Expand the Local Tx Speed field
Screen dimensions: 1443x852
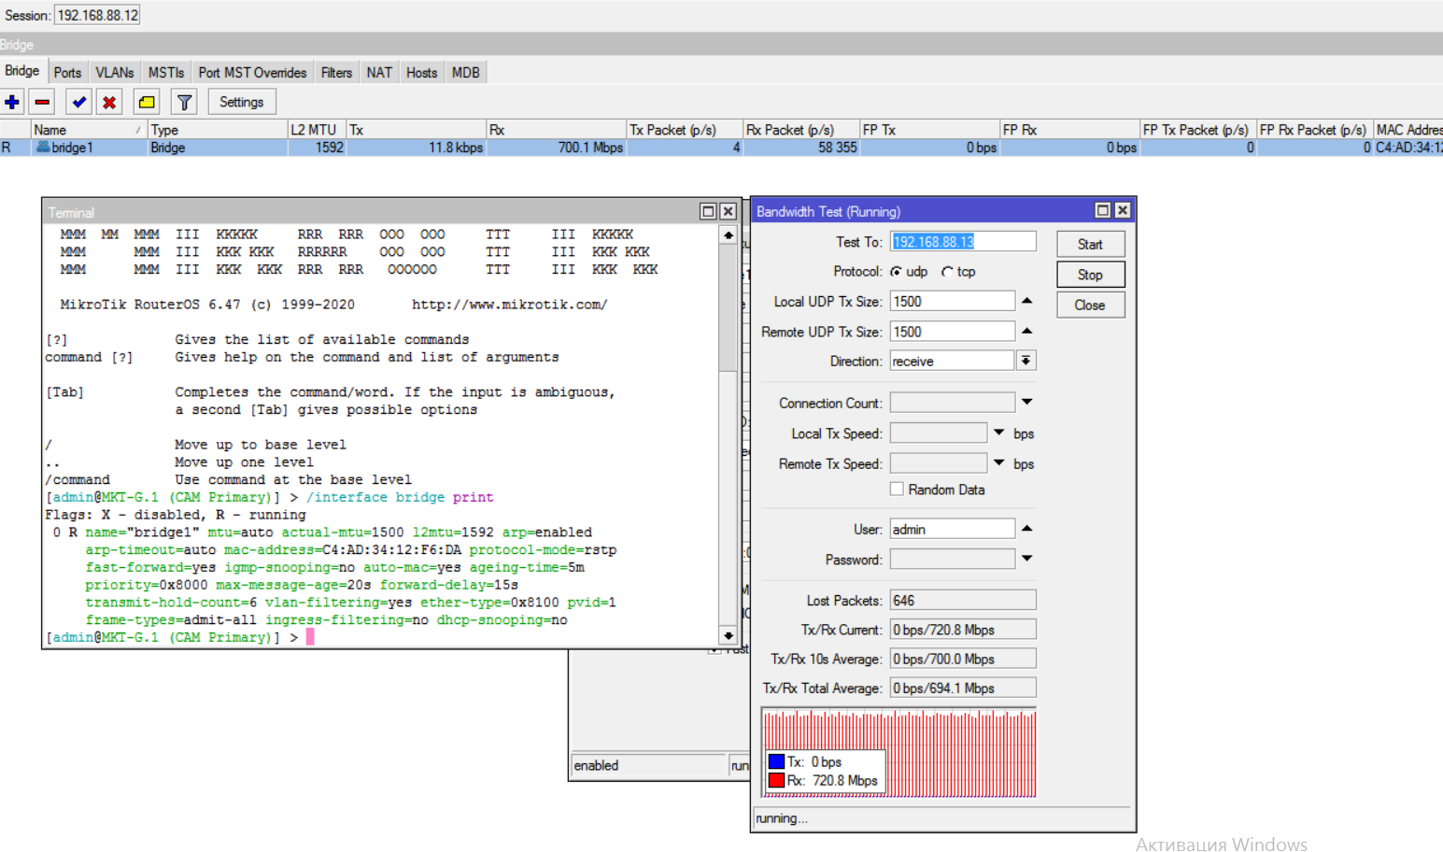[998, 433]
